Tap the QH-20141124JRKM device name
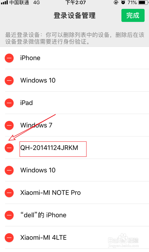This screenshot has height=252, width=149. (x=49, y=148)
